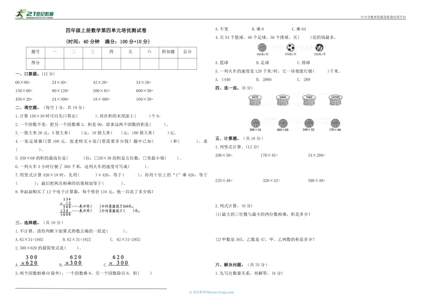Click the problem 60×80=
Screen dimensions: 428x303
[23, 82]
